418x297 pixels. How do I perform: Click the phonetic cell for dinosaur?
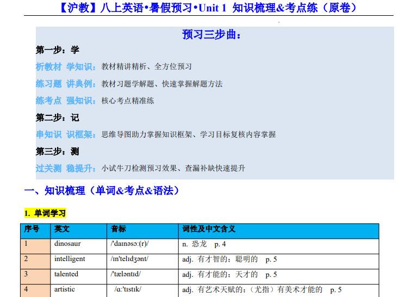(x=142, y=246)
